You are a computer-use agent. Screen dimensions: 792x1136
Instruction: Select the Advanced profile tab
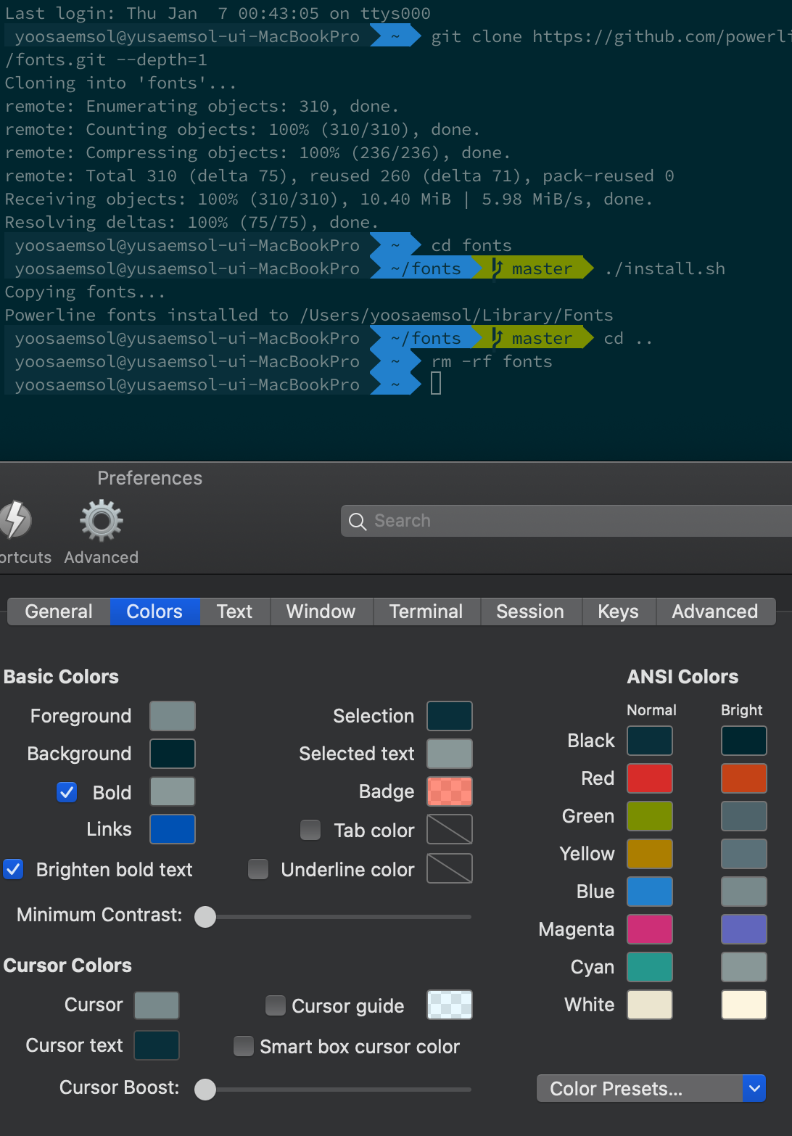coord(715,612)
